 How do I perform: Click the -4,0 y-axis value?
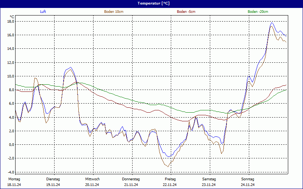pos(11,172)
